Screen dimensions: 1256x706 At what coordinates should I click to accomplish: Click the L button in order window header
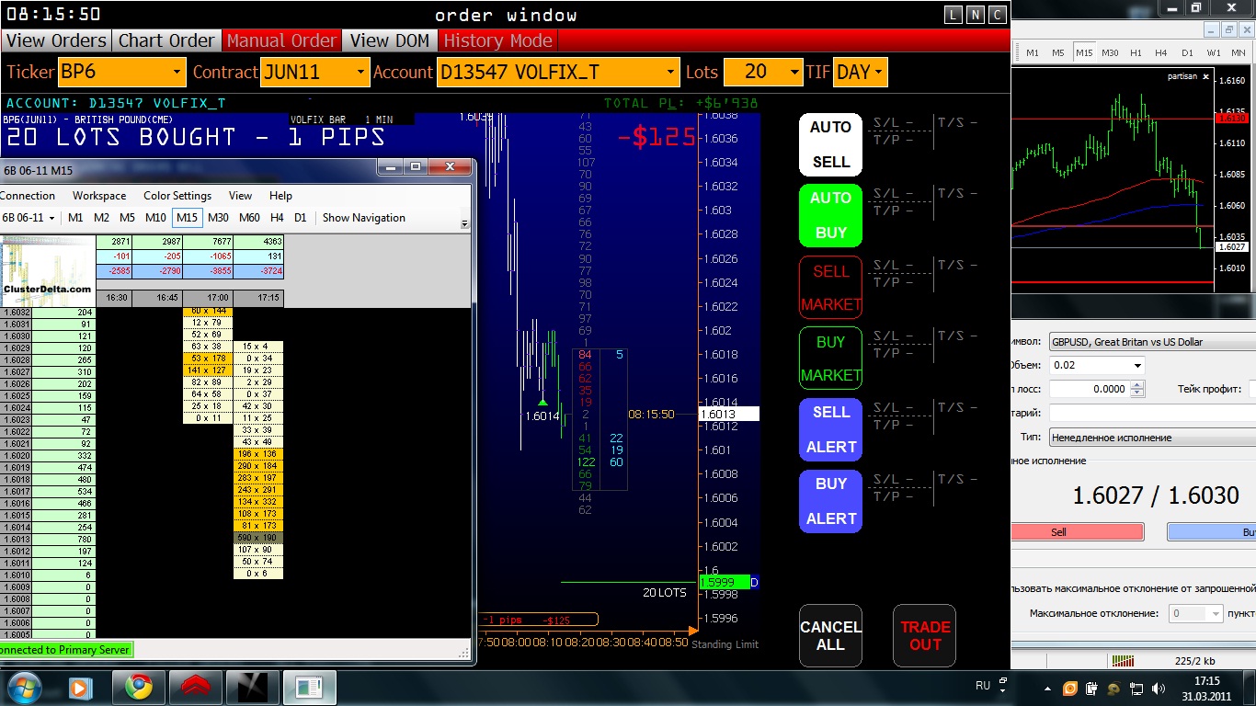coord(953,14)
